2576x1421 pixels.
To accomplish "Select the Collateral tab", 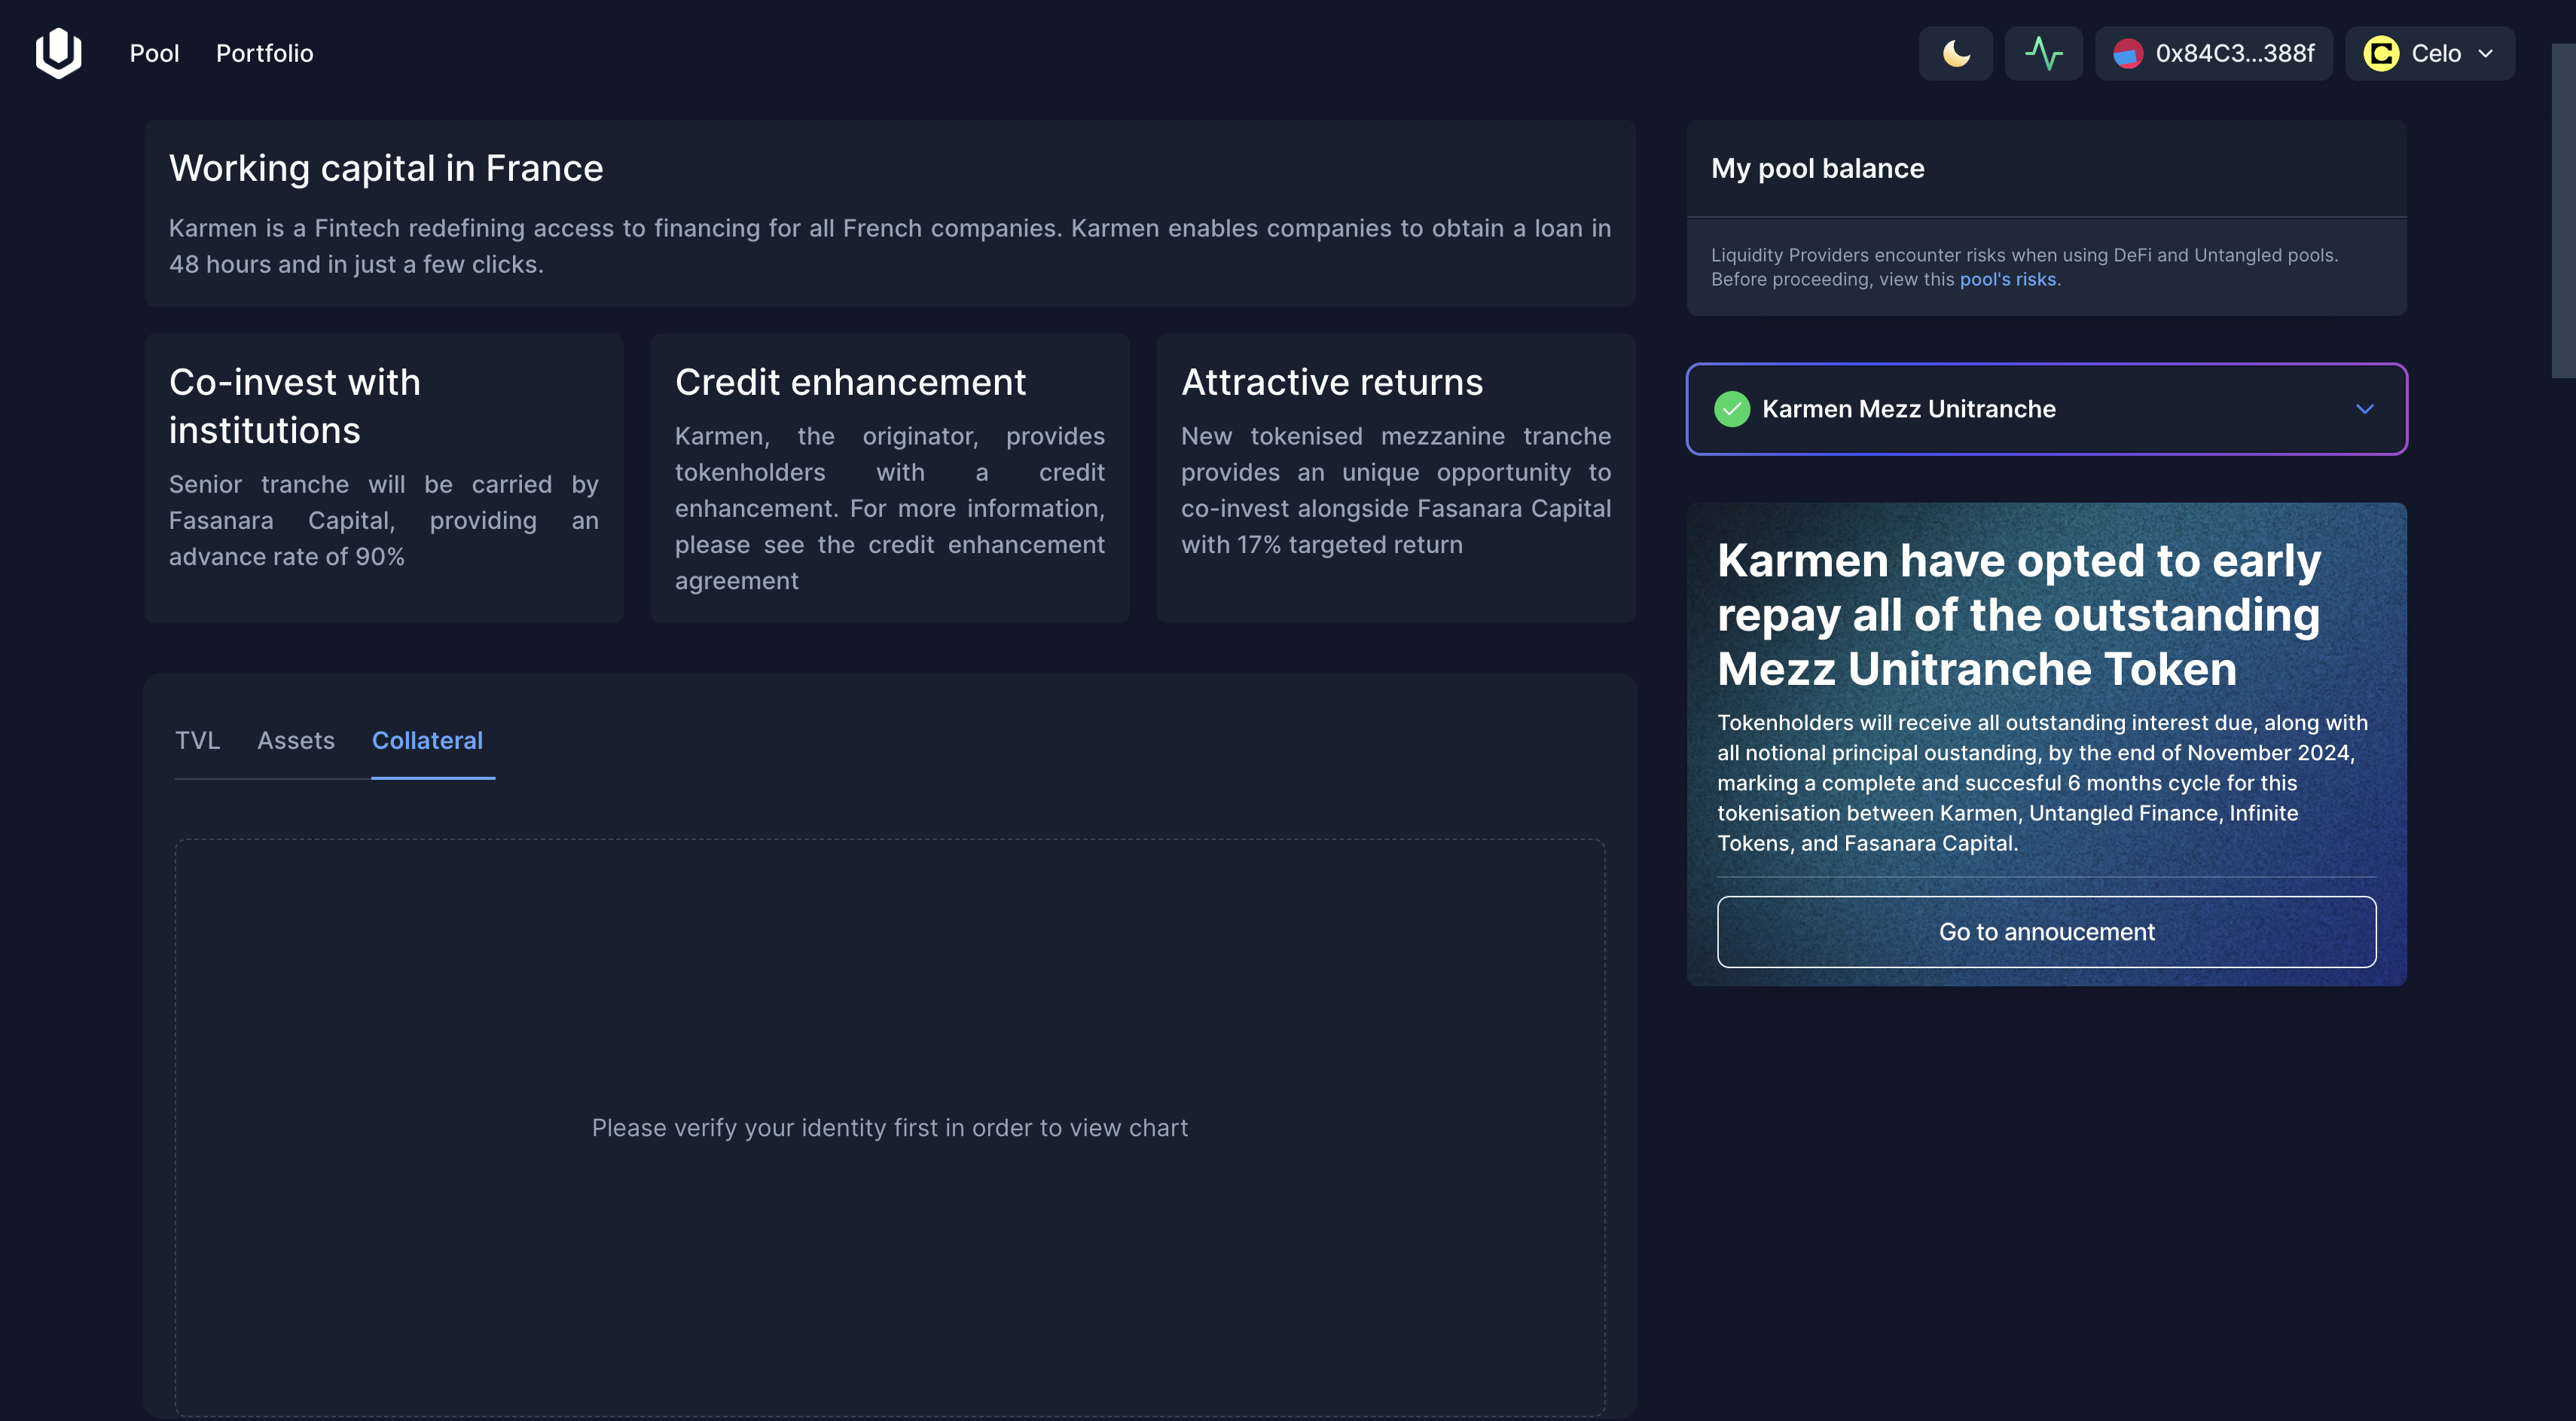I will 427,740.
